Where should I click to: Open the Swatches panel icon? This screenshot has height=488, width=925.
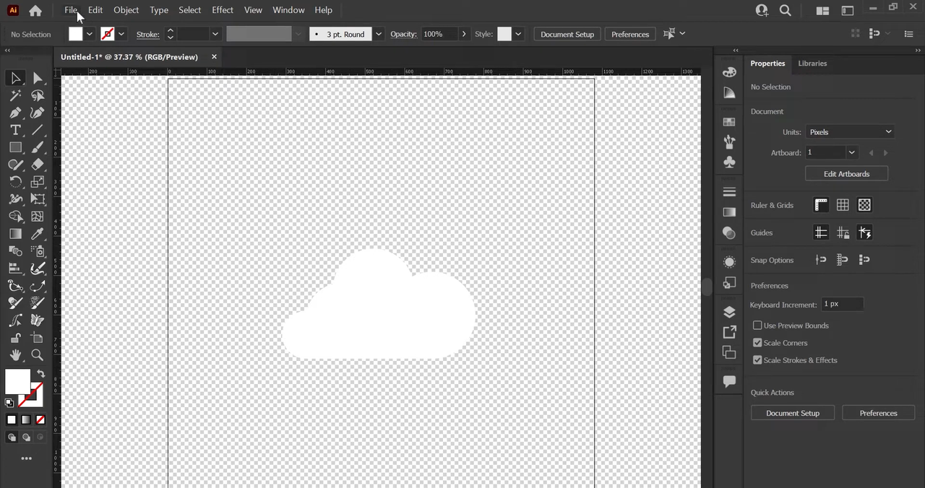point(729,122)
